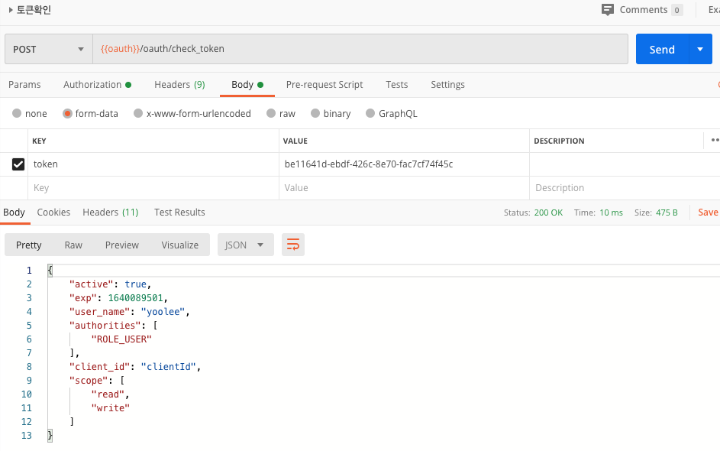Click the DESCRIPTION column header
Viewport: 720px width, 451px height.
click(559, 141)
